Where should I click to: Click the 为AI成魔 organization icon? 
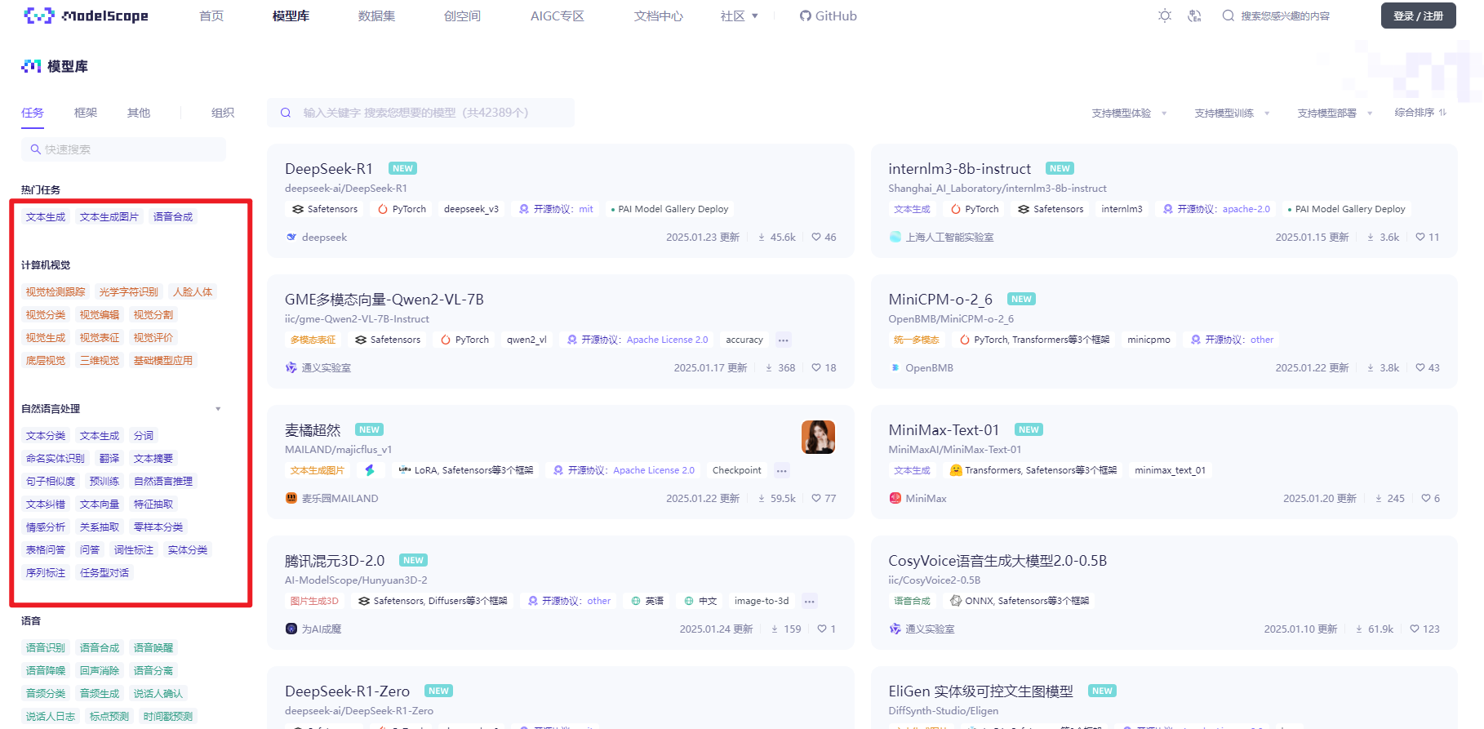(x=291, y=629)
